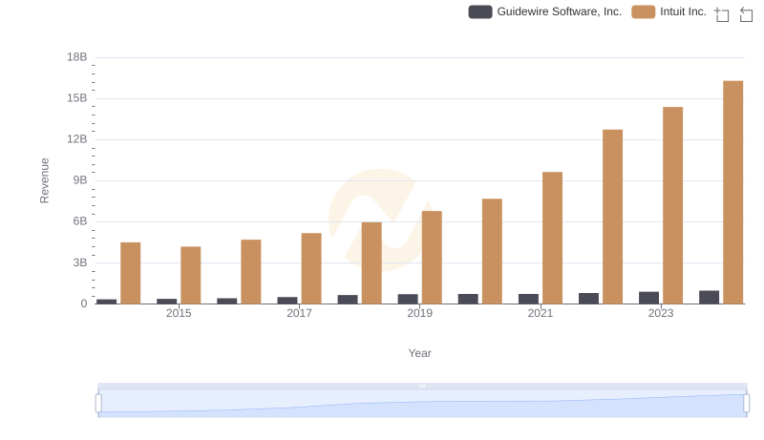Select the Guidewire bar for 2024
Screen dimensions: 764x440
coord(709,298)
